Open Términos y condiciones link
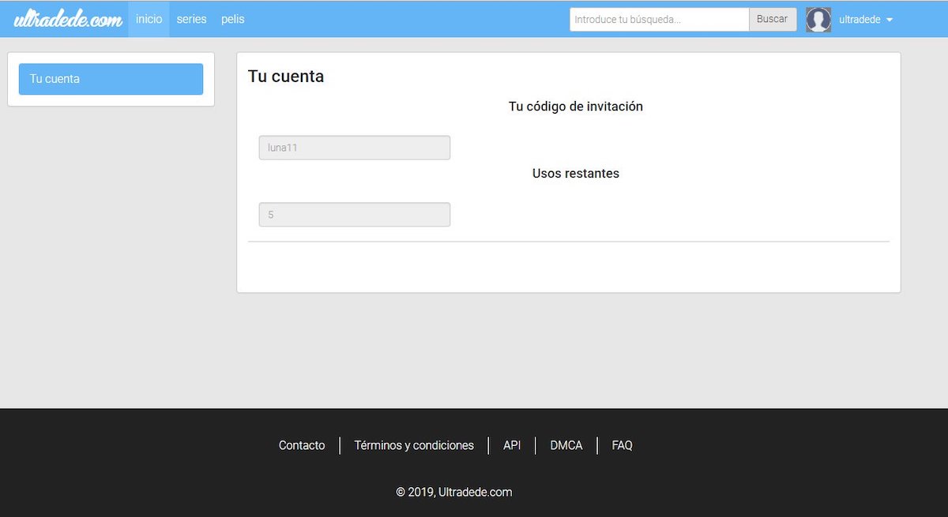948x517 pixels. 414,445
